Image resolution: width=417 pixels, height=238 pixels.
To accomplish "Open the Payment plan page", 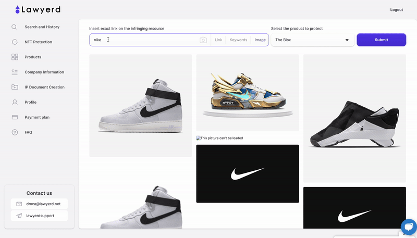I will click(37, 117).
